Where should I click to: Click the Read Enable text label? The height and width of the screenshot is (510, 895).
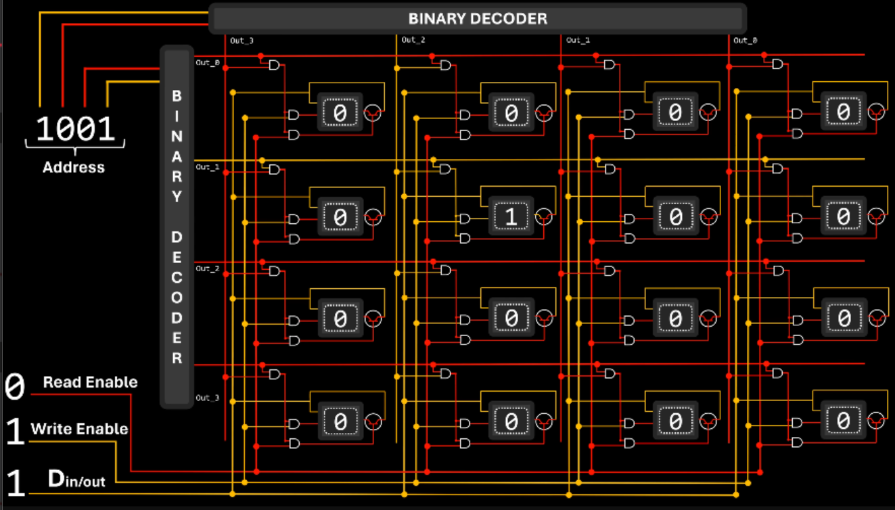(x=90, y=383)
